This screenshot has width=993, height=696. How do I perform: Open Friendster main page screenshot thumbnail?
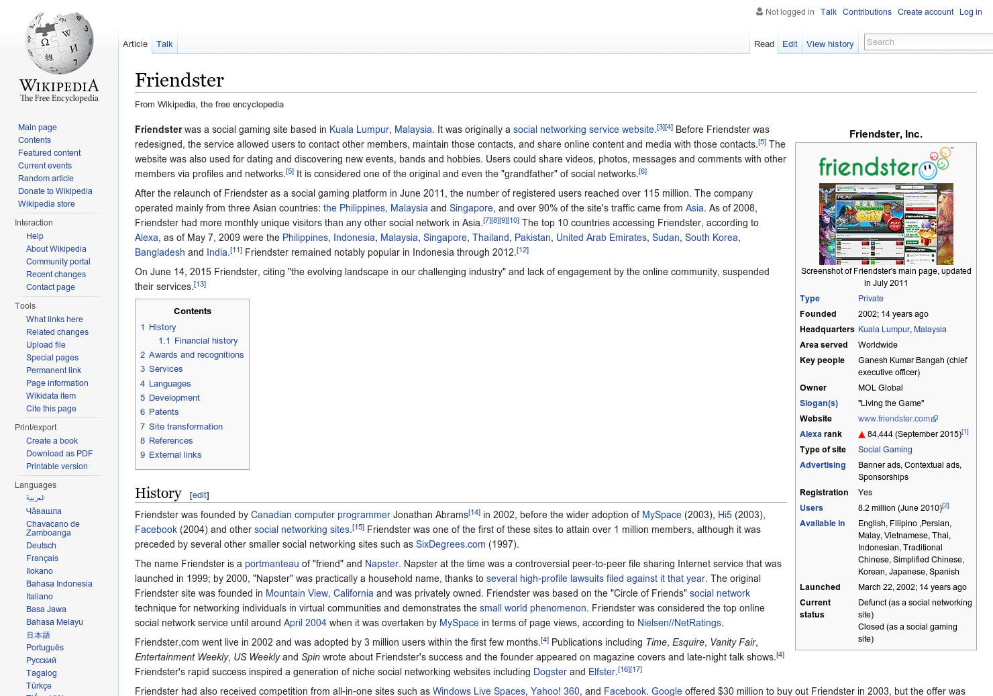[886, 224]
